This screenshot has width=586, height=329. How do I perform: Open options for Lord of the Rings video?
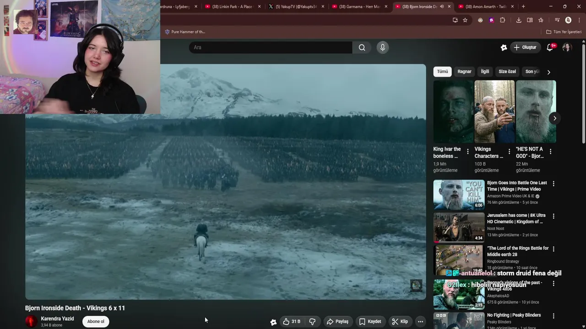point(553,249)
